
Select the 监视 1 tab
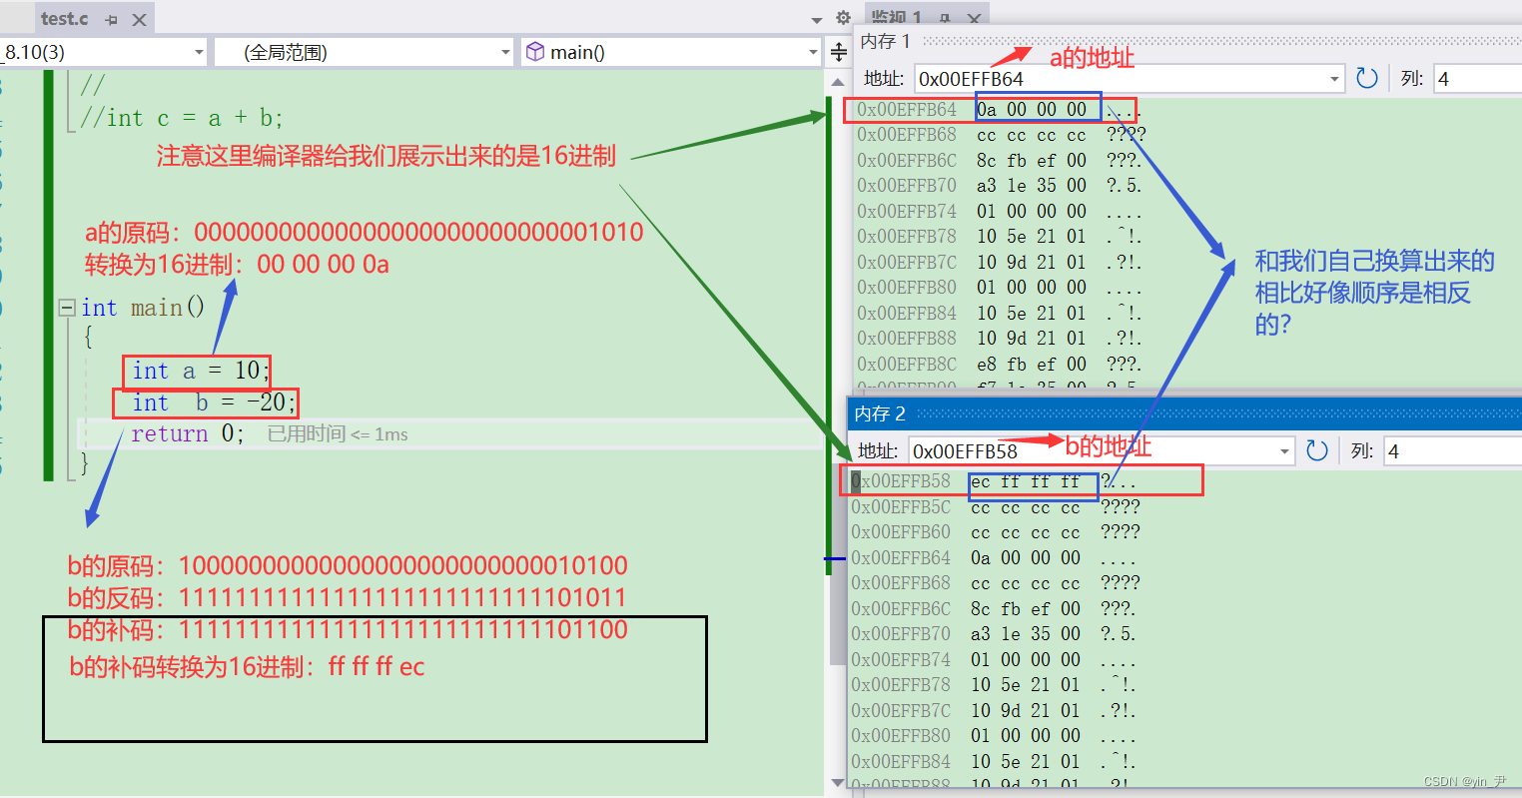(896, 18)
